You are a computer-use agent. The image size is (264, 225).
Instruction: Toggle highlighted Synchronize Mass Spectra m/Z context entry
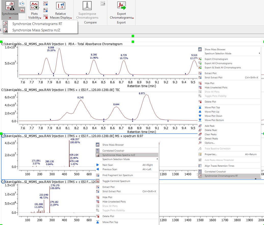127,155
